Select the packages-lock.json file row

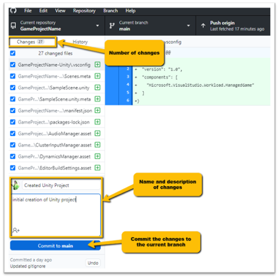57,122
